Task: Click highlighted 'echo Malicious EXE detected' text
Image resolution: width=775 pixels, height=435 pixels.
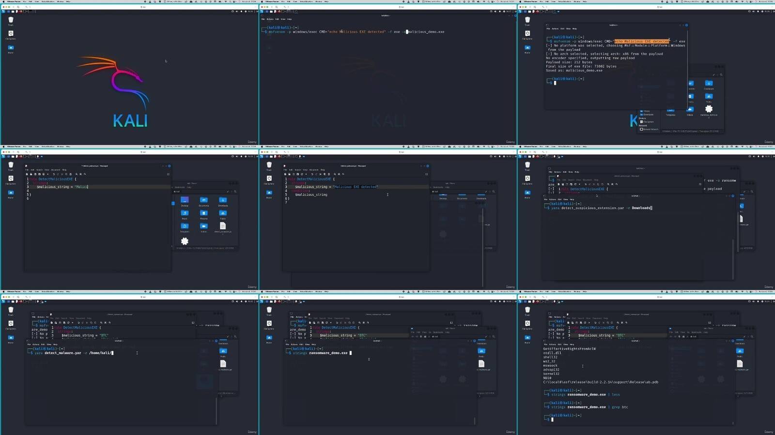Action: click(642, 42)
